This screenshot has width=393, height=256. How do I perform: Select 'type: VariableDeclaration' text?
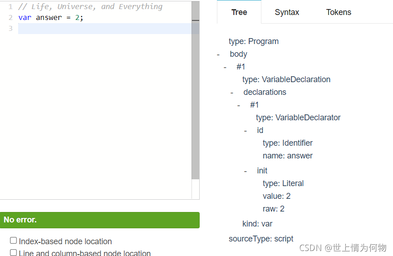286,79
